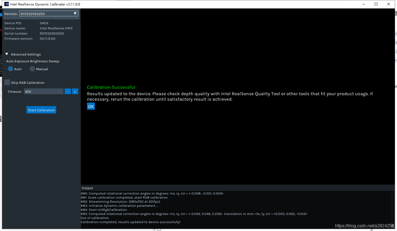This screenshot has height=231, width=397.
Task: Click OK to dismiss calibration result
Action: coord(91,106)
